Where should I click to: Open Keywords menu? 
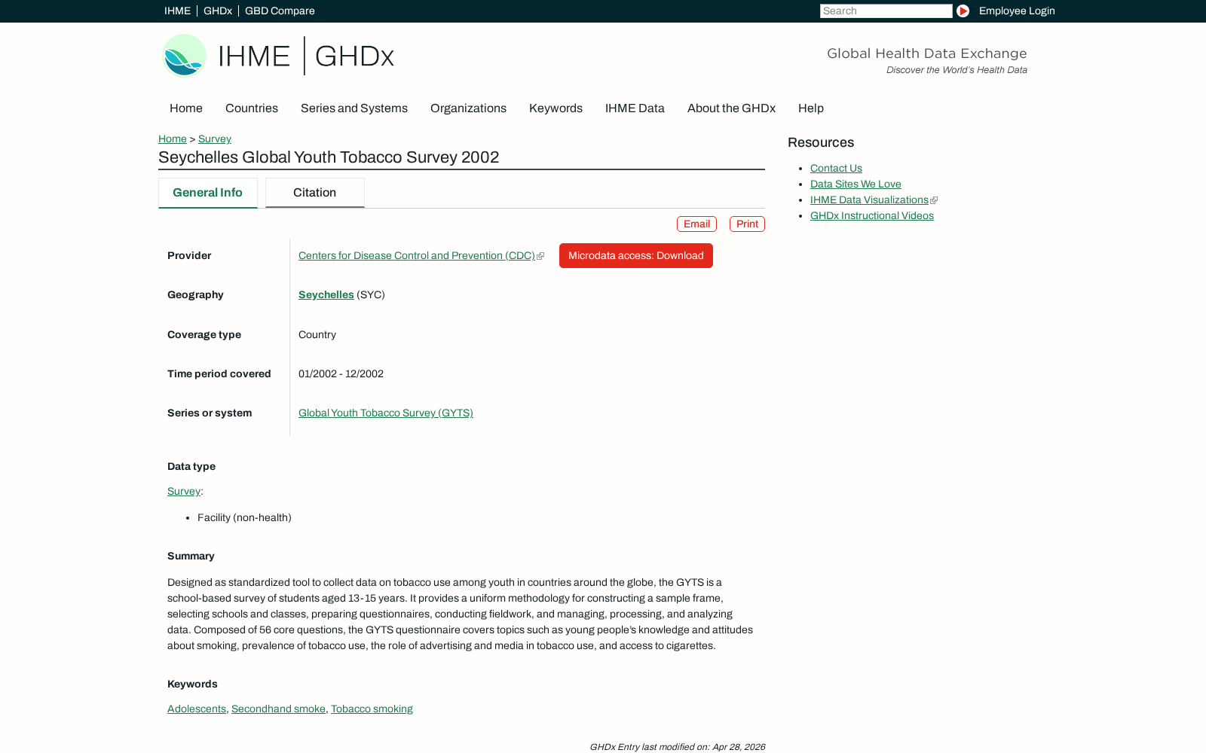[556, 108]
